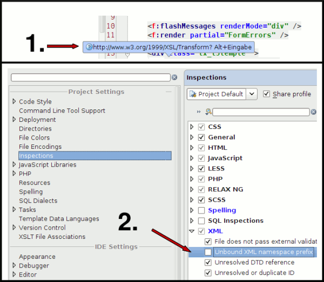This screenshot has height=282, width=324.
Task: Expand the LESS inspections group
Action: point(192,169)
